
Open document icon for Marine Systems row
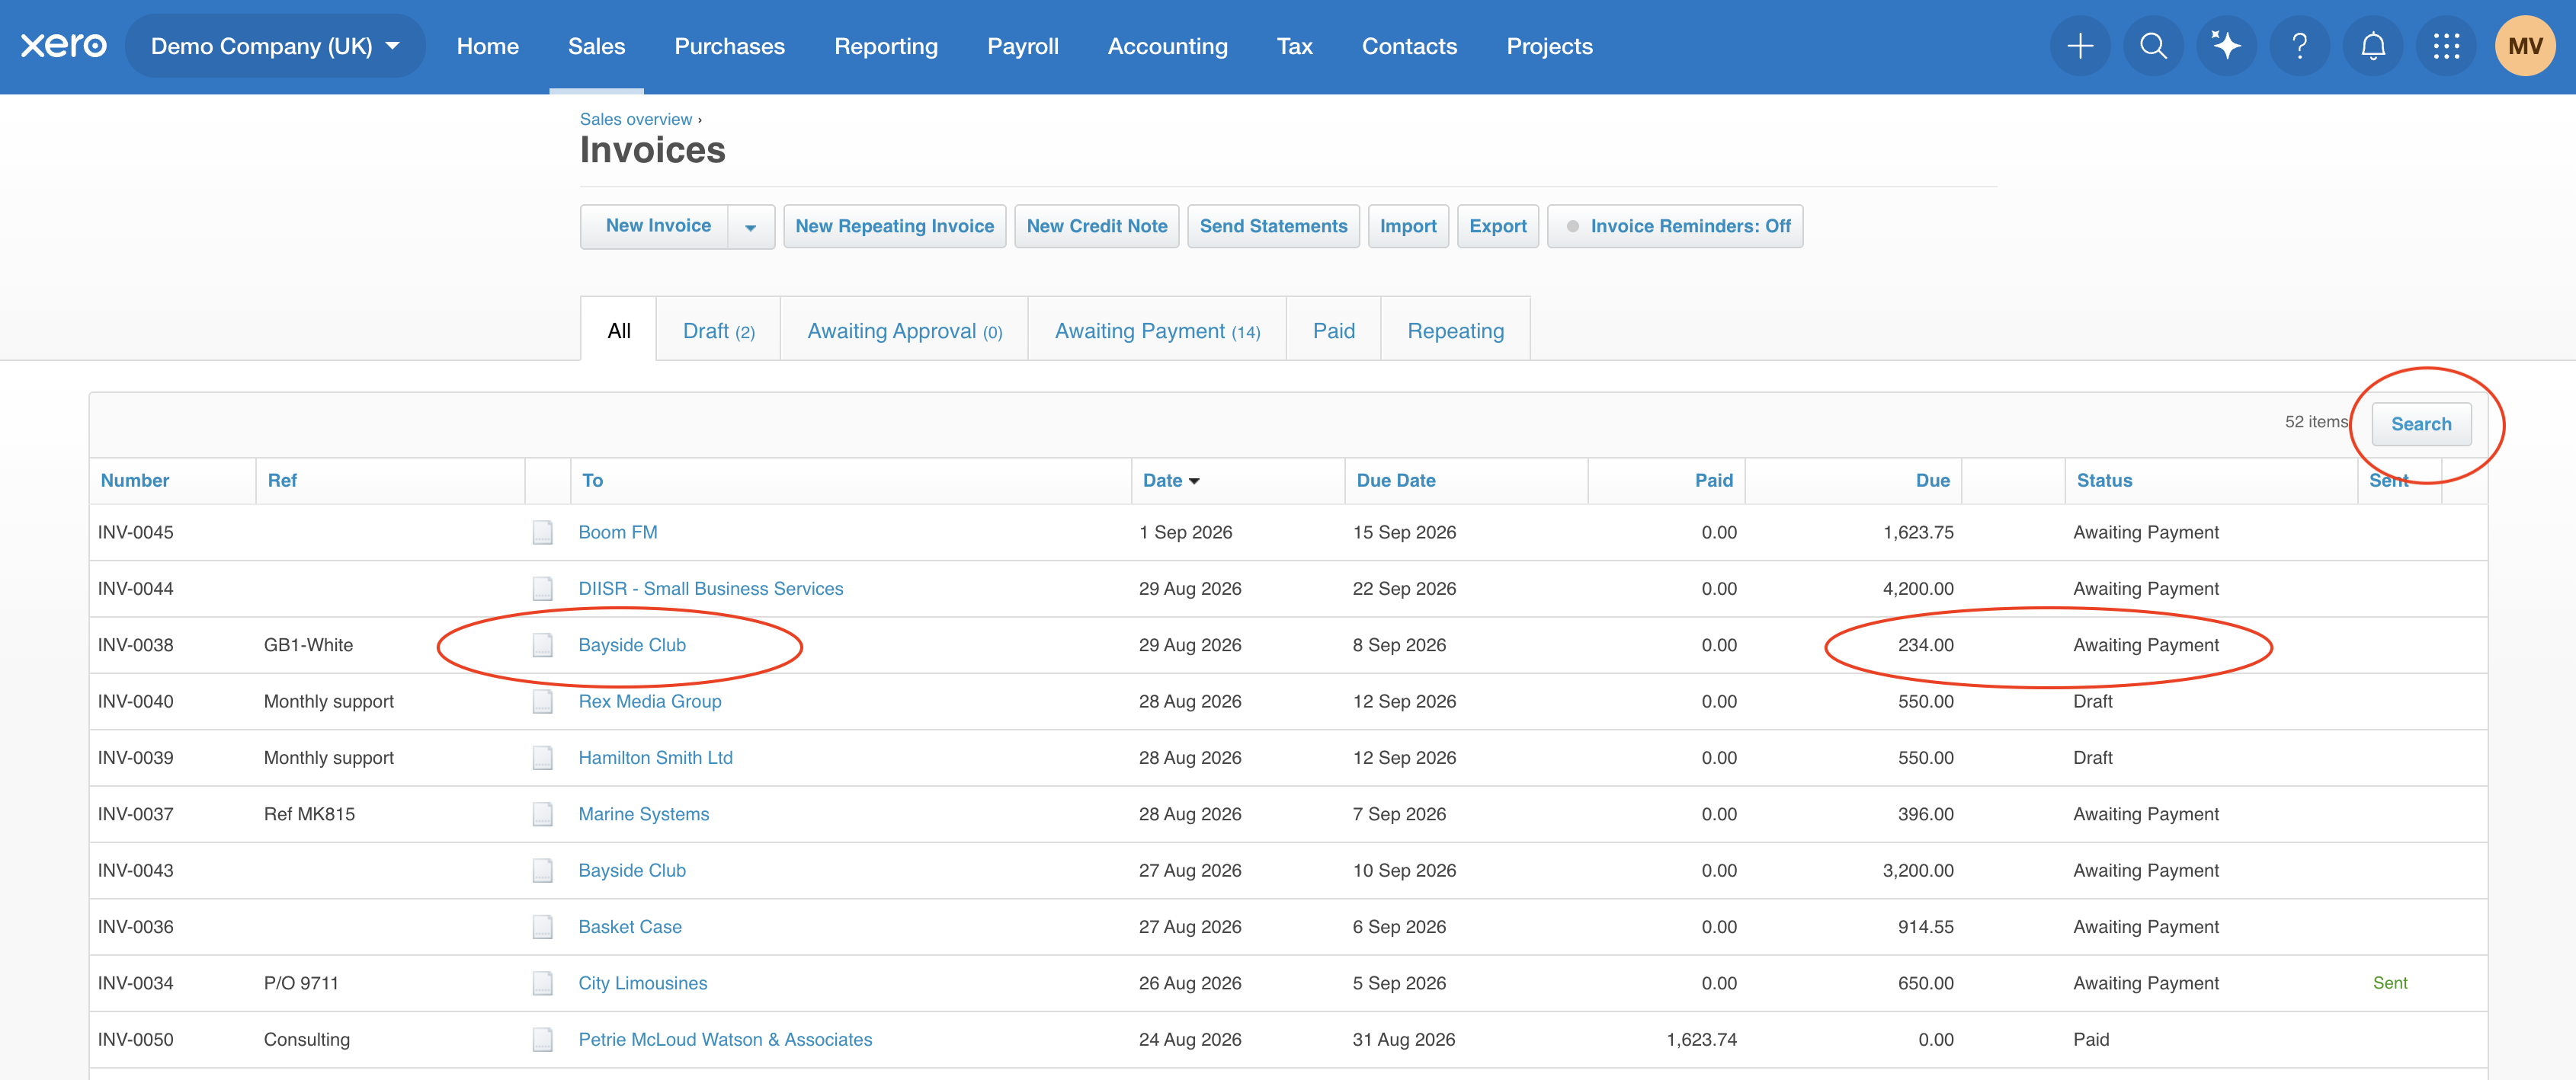point(542,814)
